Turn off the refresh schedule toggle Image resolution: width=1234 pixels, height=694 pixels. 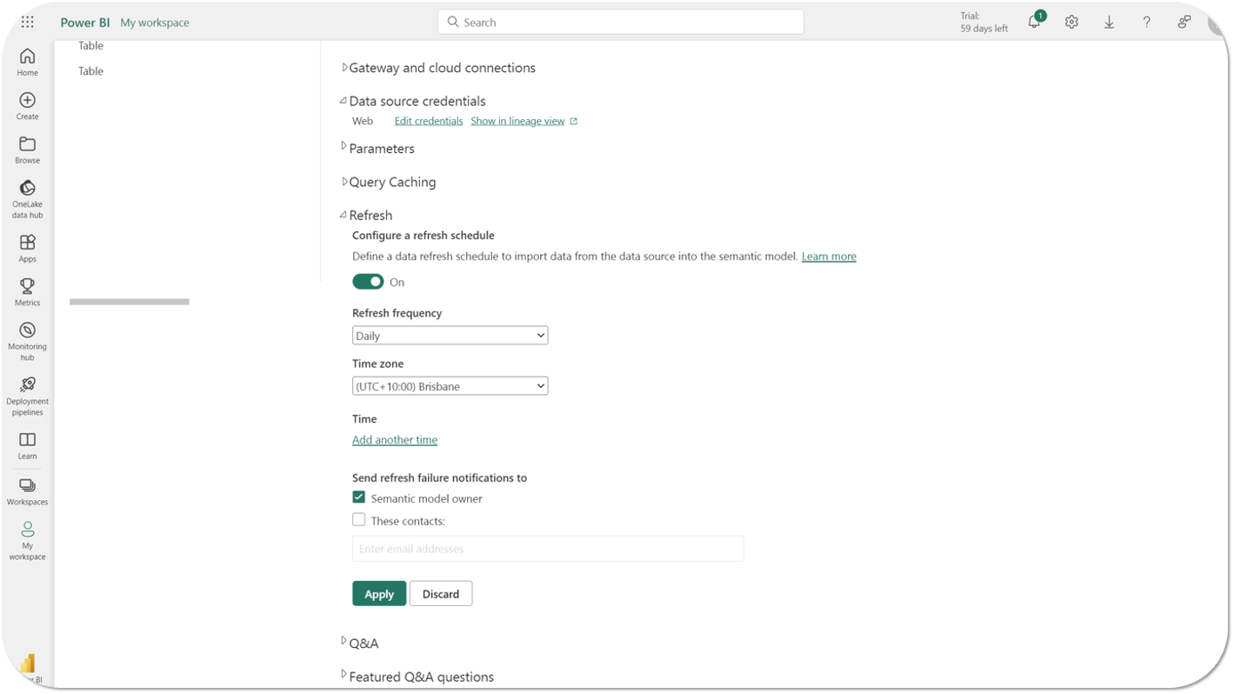[368, 282]
